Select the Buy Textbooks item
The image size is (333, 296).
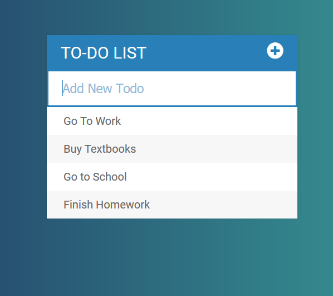(172, 149)
